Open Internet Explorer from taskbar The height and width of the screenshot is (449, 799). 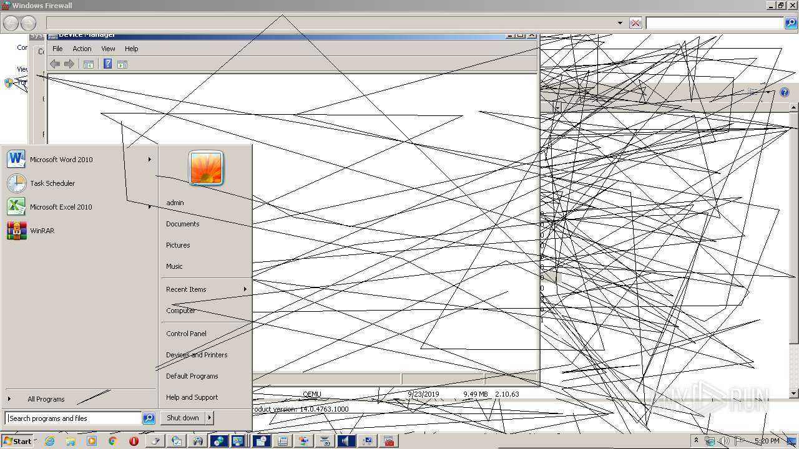click(x=50, y=441)
